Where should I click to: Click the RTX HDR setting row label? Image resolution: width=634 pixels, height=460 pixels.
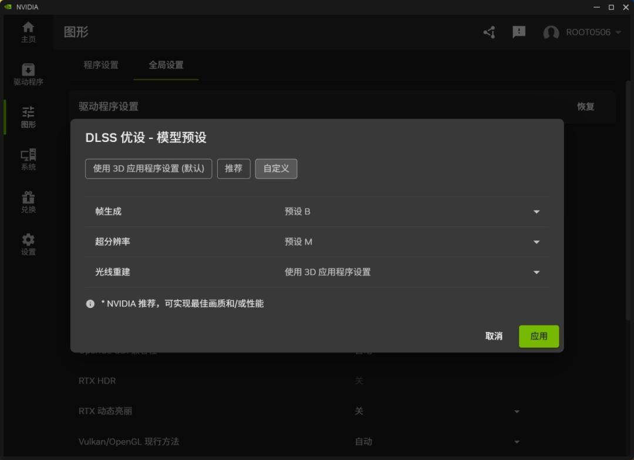[97, 381]
